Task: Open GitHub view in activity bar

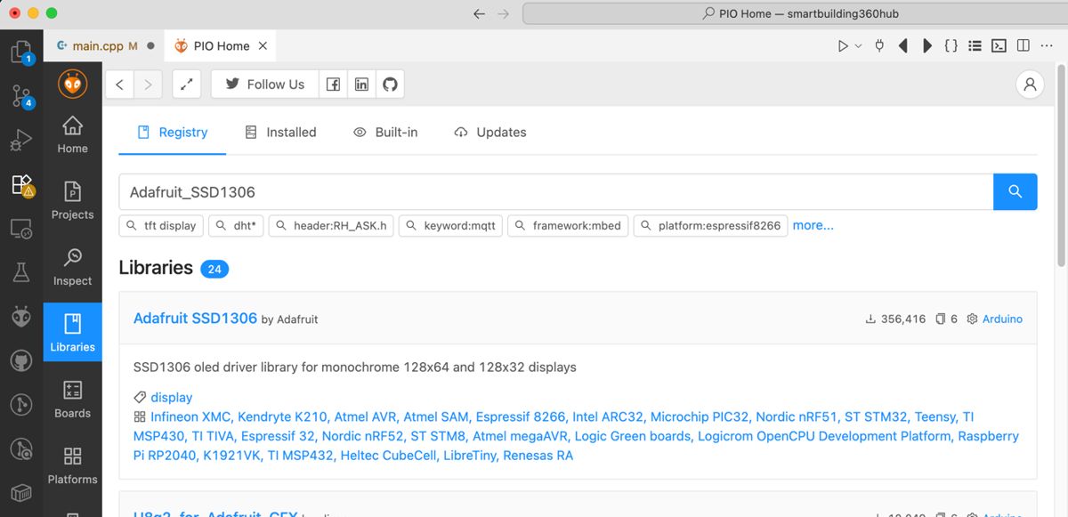Action: tap(21, 360)
